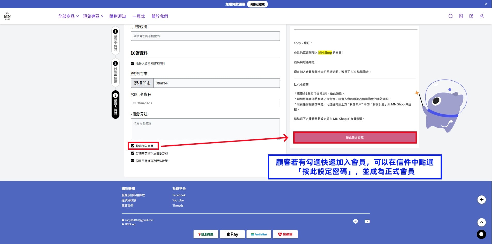Viewport: 492px width, 244px height.
Task: Expand the floating plus button
Action: 481,200
